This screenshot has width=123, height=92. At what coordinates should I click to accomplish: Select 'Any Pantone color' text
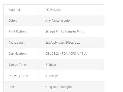pos(58,21)
